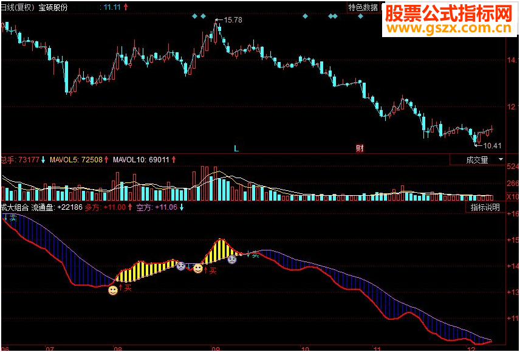Click the 指标说明 indicator description button
The width and height of the screenshot is (520, 352).
(485, 208)
